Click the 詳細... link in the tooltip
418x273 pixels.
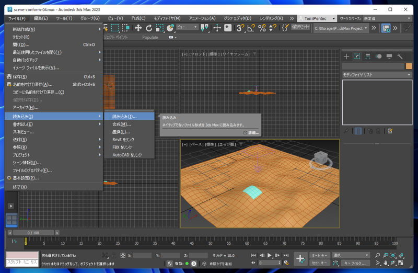pyautogui.click(x=251, y=133)
